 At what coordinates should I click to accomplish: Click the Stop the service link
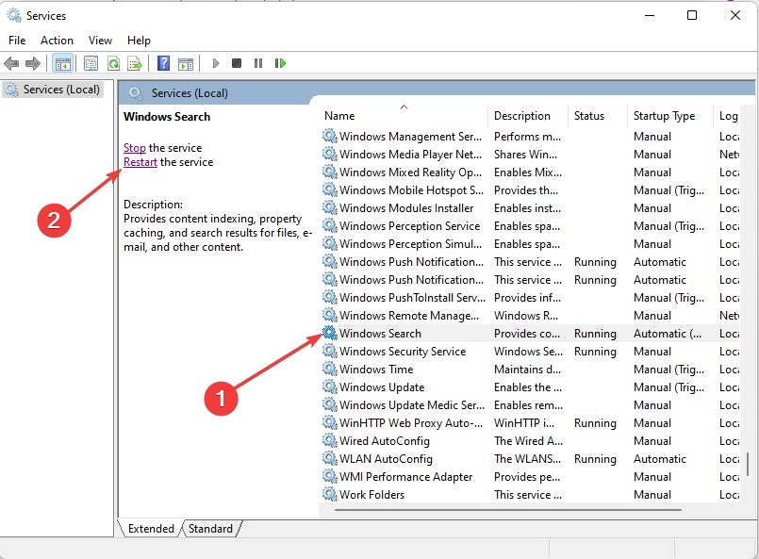(x=134, y=147)
